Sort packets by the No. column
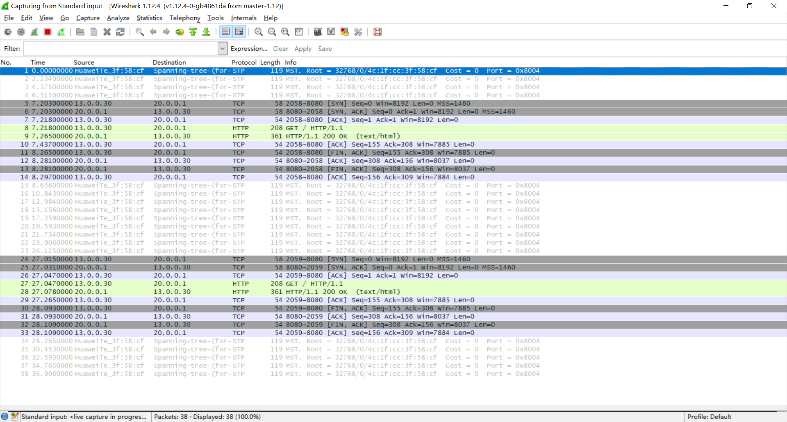Image resolution: width=787 pixels, height=422 pixels. [x=15, y=62]
